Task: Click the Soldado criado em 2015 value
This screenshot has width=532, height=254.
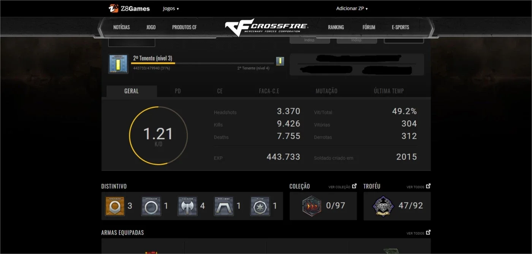Action: [407, 157]
